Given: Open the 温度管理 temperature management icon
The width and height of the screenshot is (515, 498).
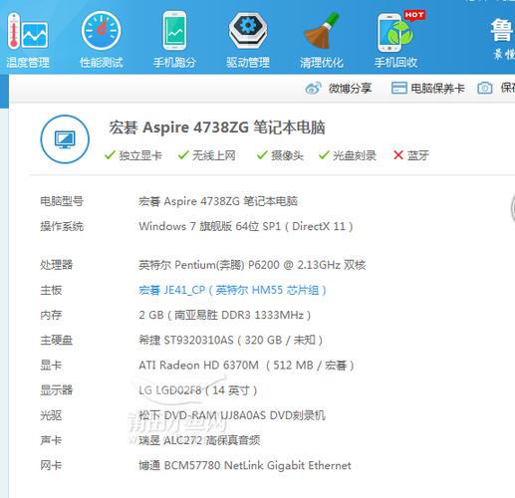Looking at the screenshot, I should tap(28, 31).
